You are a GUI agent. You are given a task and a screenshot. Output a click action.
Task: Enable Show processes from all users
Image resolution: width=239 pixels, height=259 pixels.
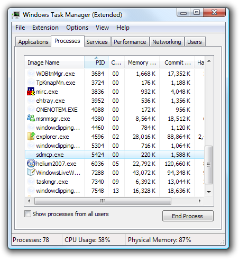[x=27, y=214]
